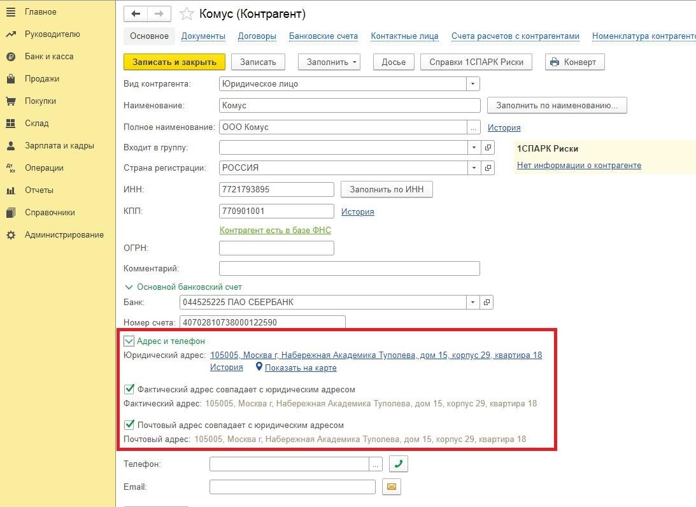Click Контрагент есть в базе ФНС link
The height and width of the screenshot is (507, 696).
point(275,231)
